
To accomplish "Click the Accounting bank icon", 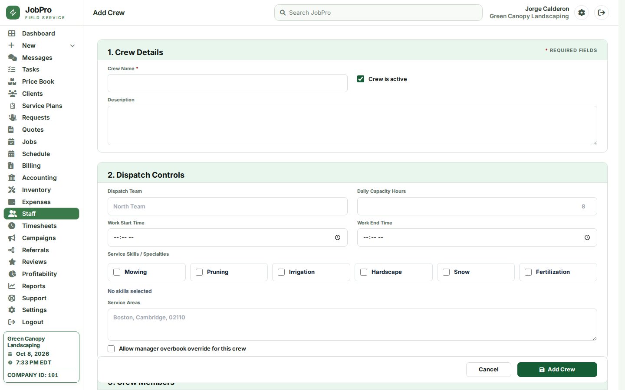I will [x=12, y=178].
